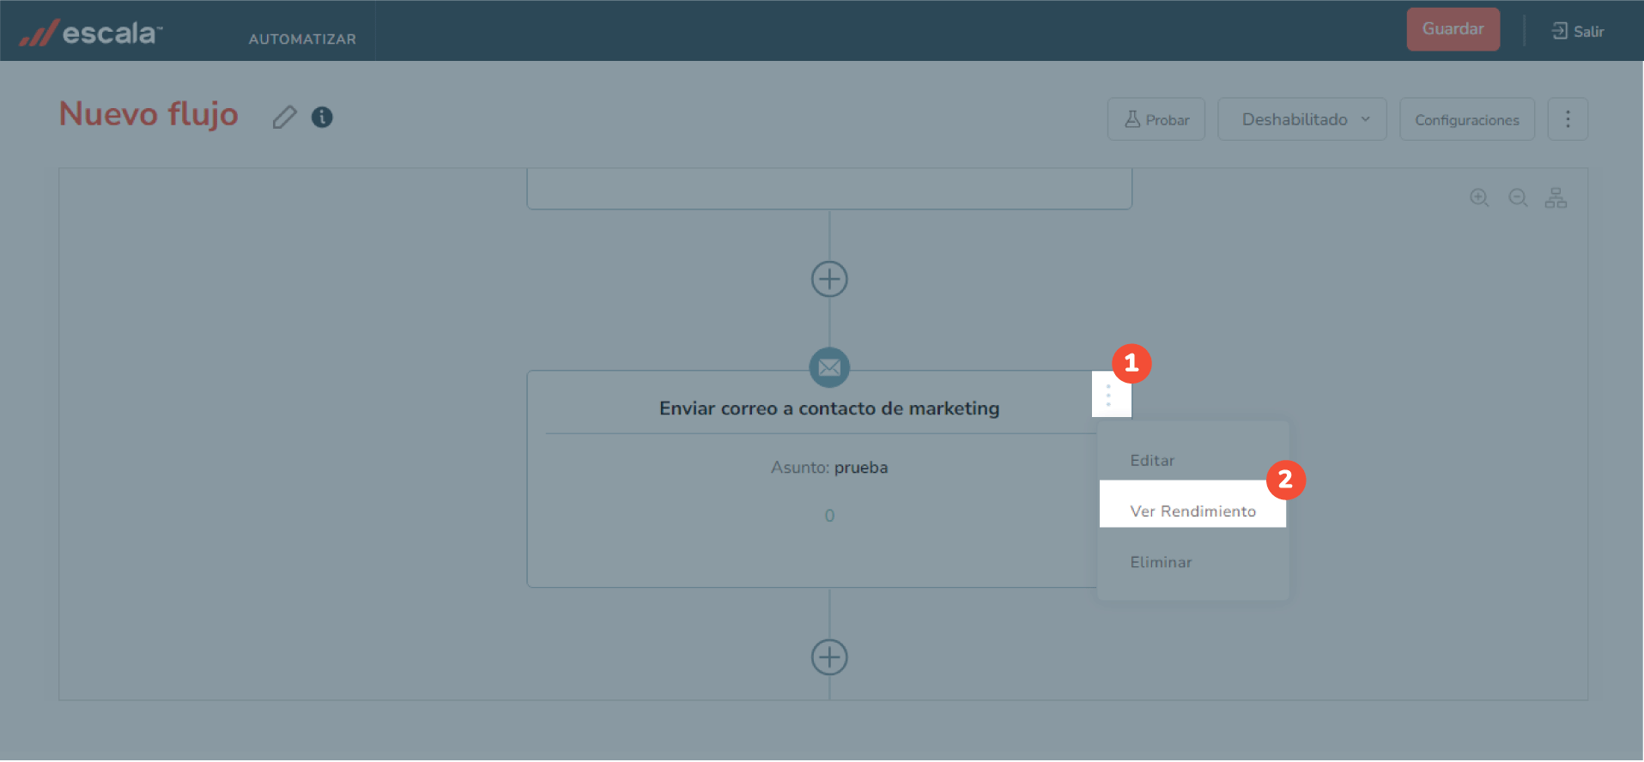Click the 'Asunto: prueba' text
1644x762 pixels.
tap(829, 468)
